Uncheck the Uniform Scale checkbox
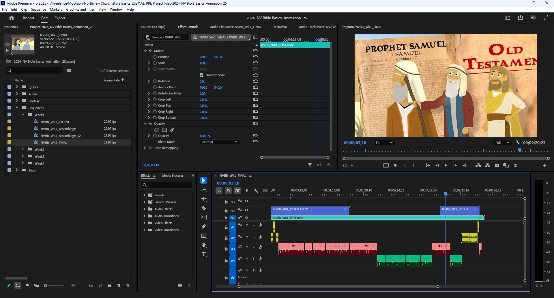The width and height of the screenshot is (554, 298). pyautogui.click(x=201, y=75)
